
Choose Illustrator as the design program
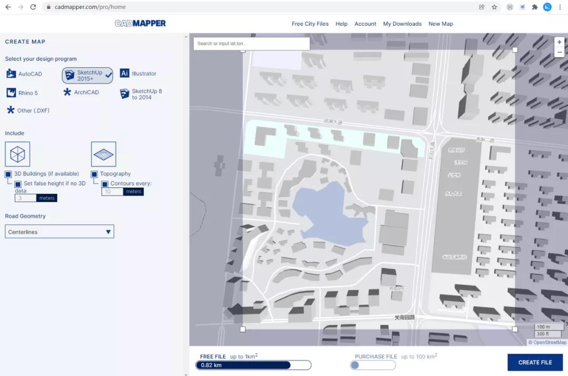click(138, 74)
